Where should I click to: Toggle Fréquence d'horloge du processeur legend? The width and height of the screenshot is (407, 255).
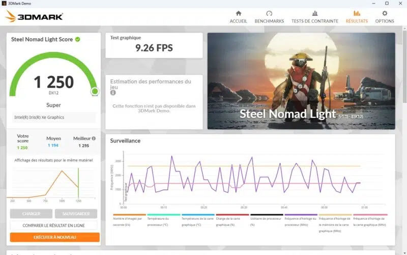click(301, 221)
